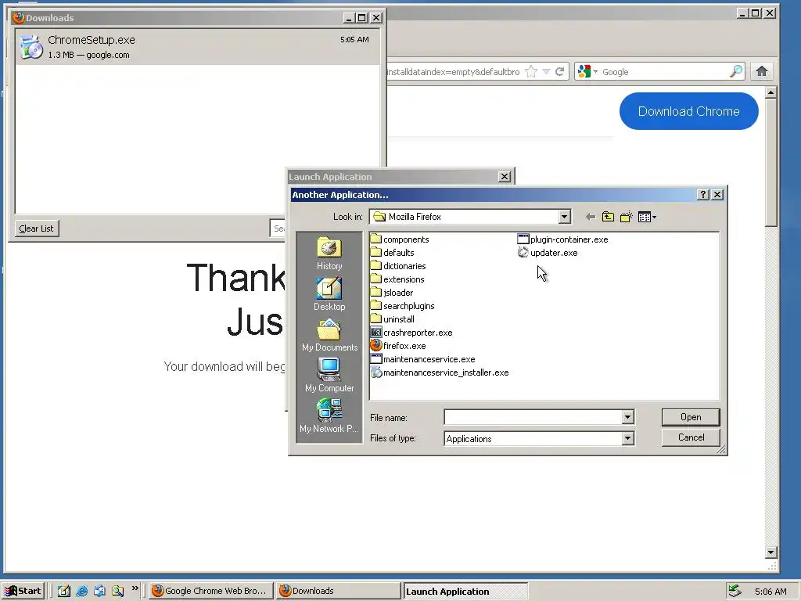This screenshot has height=601, width=801.
Task: Switch to Google Chrome Web Browser taskbar item
Action: [x=210, y=591]
